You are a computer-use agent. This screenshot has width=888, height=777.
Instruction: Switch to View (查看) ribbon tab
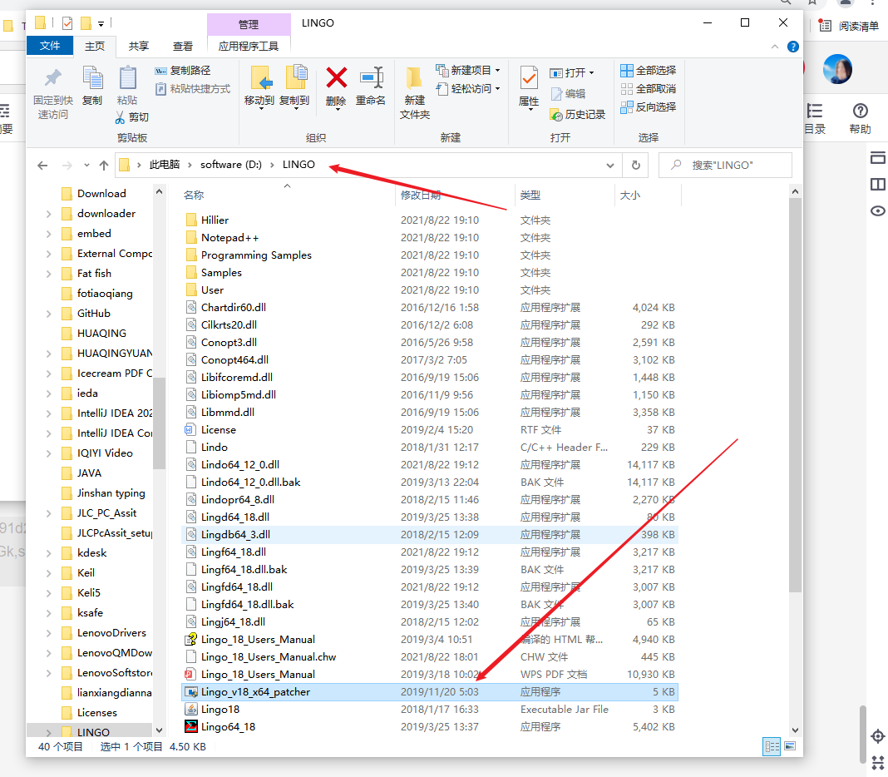182,47
